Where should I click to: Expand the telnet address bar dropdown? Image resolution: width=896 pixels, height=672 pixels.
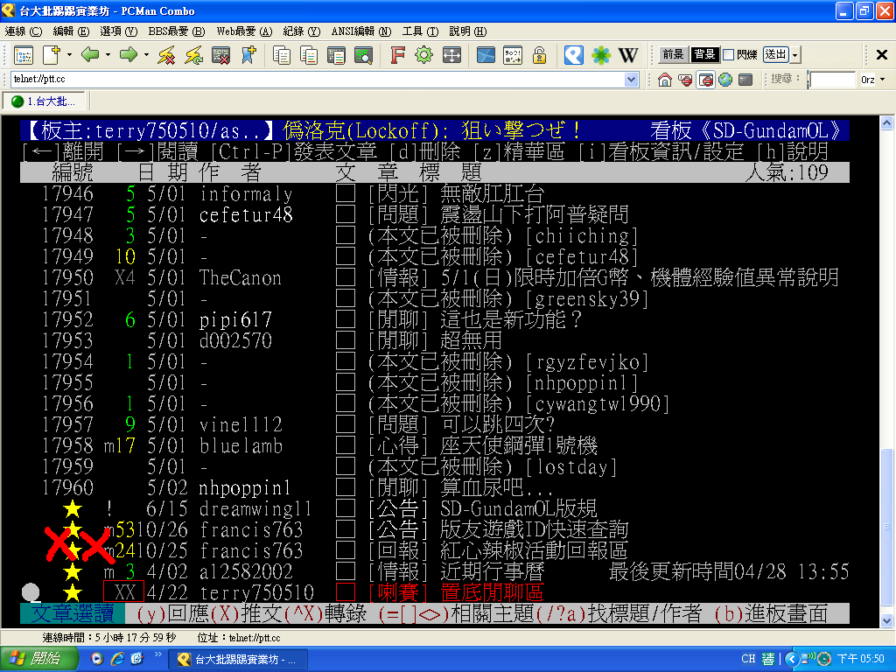tap(632, 80)
